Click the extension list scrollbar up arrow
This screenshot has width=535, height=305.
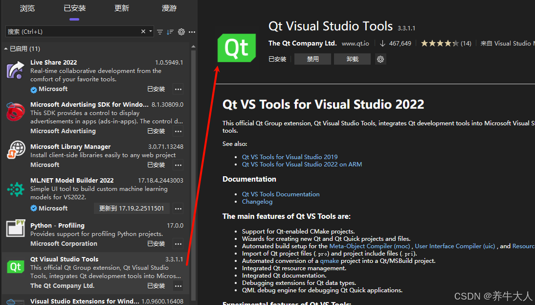[194, 47]
